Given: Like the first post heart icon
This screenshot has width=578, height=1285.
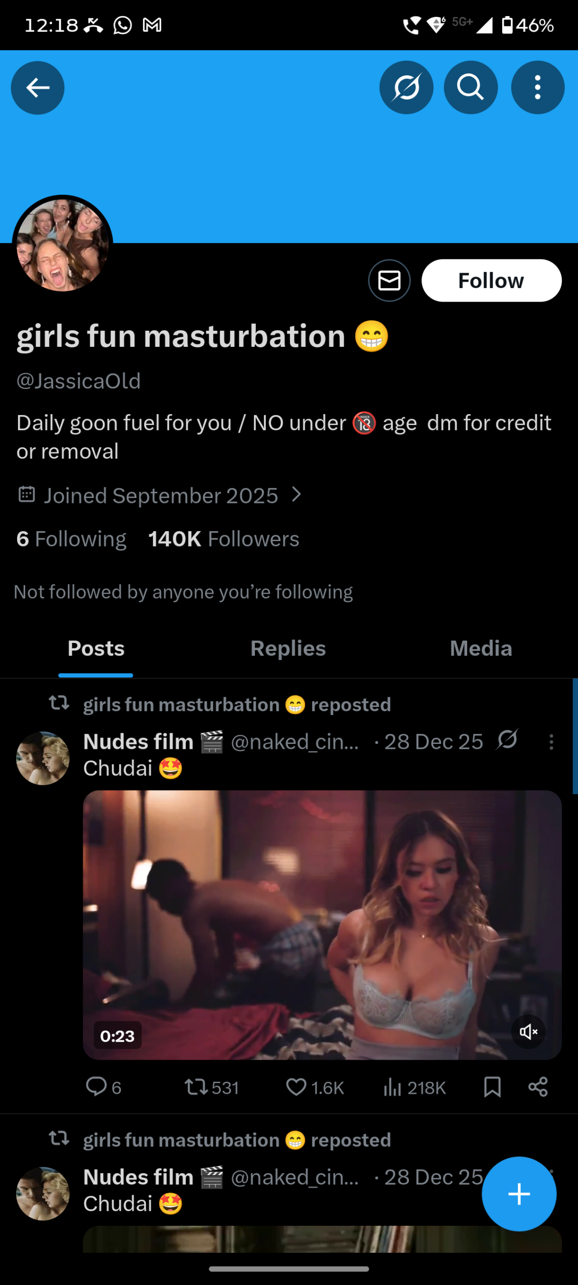Looking at the screenshot, I should pyautogui.click(x=296, y=1087).
